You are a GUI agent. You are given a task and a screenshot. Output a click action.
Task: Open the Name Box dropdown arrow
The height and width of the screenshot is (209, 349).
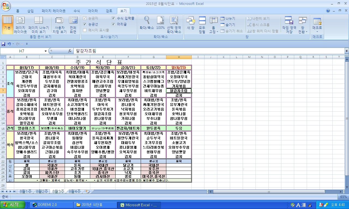click(x=46, y=51)
